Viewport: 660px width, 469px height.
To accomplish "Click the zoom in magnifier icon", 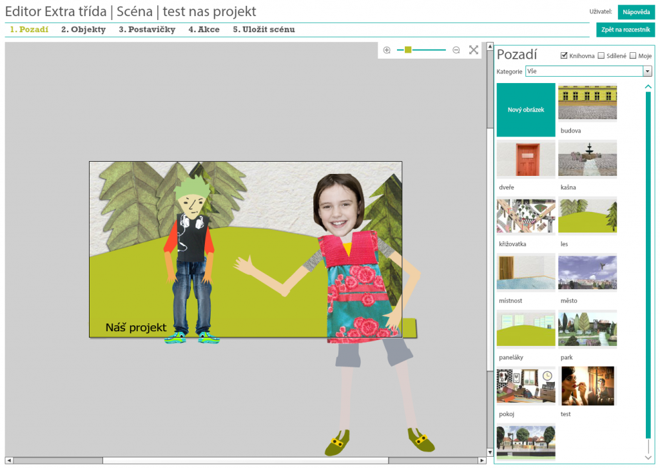I will (x=387, y=50).
